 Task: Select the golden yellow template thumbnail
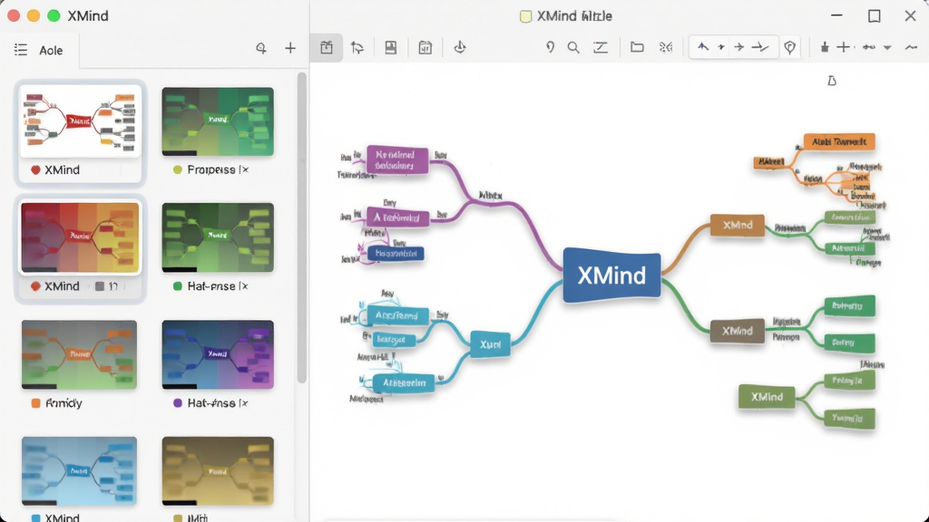218,471
